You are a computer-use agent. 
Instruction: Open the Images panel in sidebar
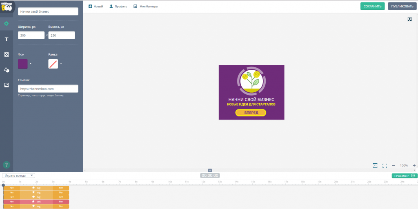[x=7, y=85]
